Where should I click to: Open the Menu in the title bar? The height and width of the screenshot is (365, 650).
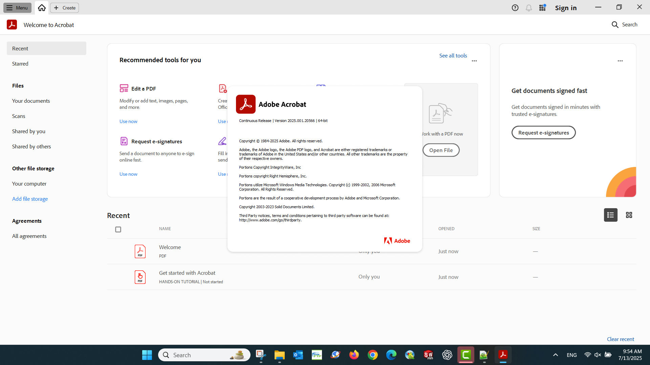tap(17, 7)
